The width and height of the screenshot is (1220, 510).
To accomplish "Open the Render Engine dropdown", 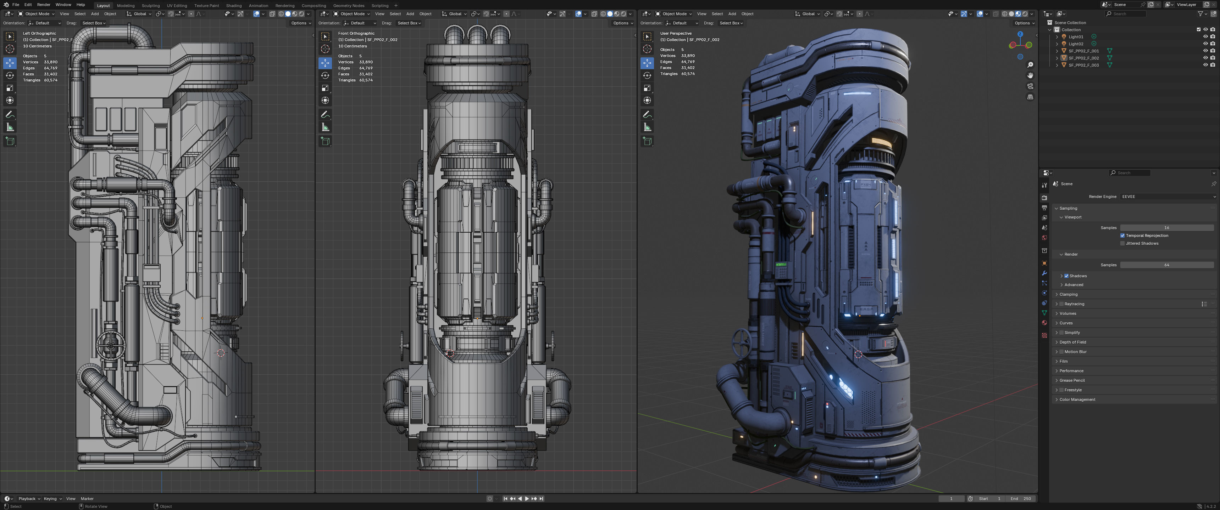I will pyautogui.click(x=1167, y=196).
